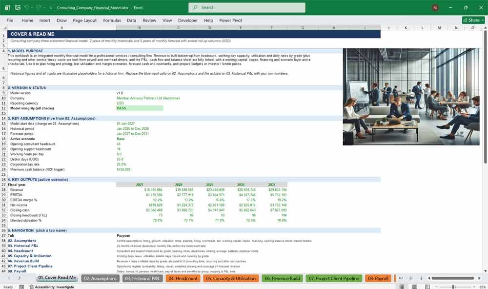The width and height of the screenshot is (488, 289).
Task: Follow the 02. Assumptions navigation link
Action: [x=22, y=241]
